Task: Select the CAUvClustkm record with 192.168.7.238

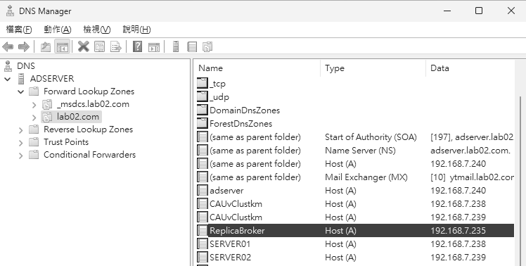Action: [x=355, y=204]
